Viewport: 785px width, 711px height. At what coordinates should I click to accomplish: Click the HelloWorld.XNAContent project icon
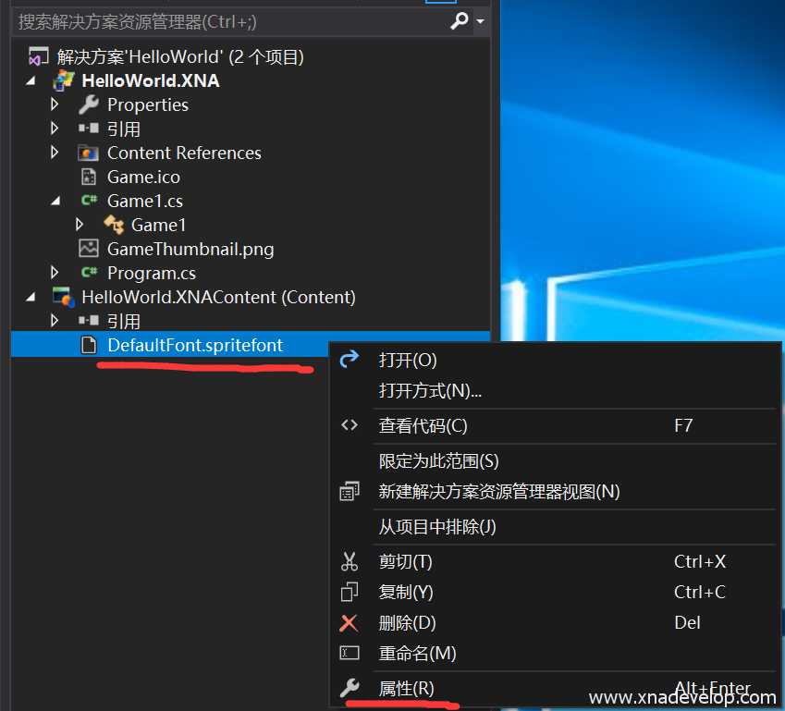coord(64,297)
